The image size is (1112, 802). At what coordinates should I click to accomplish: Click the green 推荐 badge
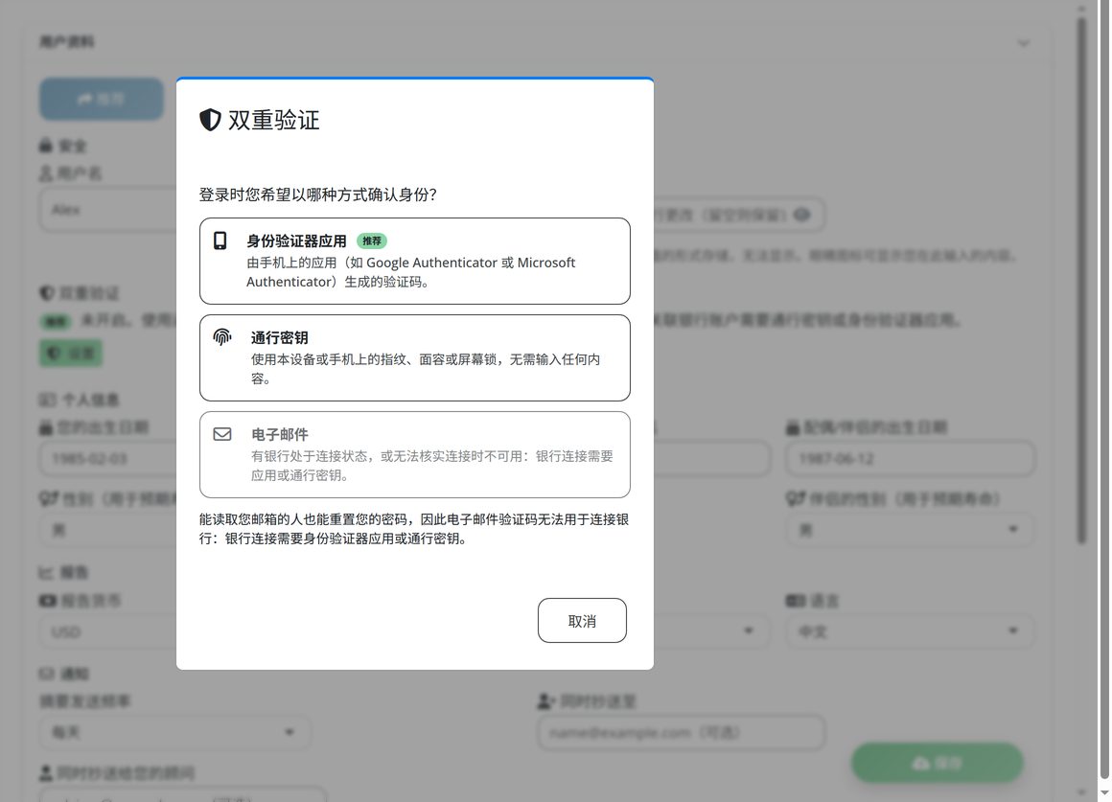coord(372,241)
